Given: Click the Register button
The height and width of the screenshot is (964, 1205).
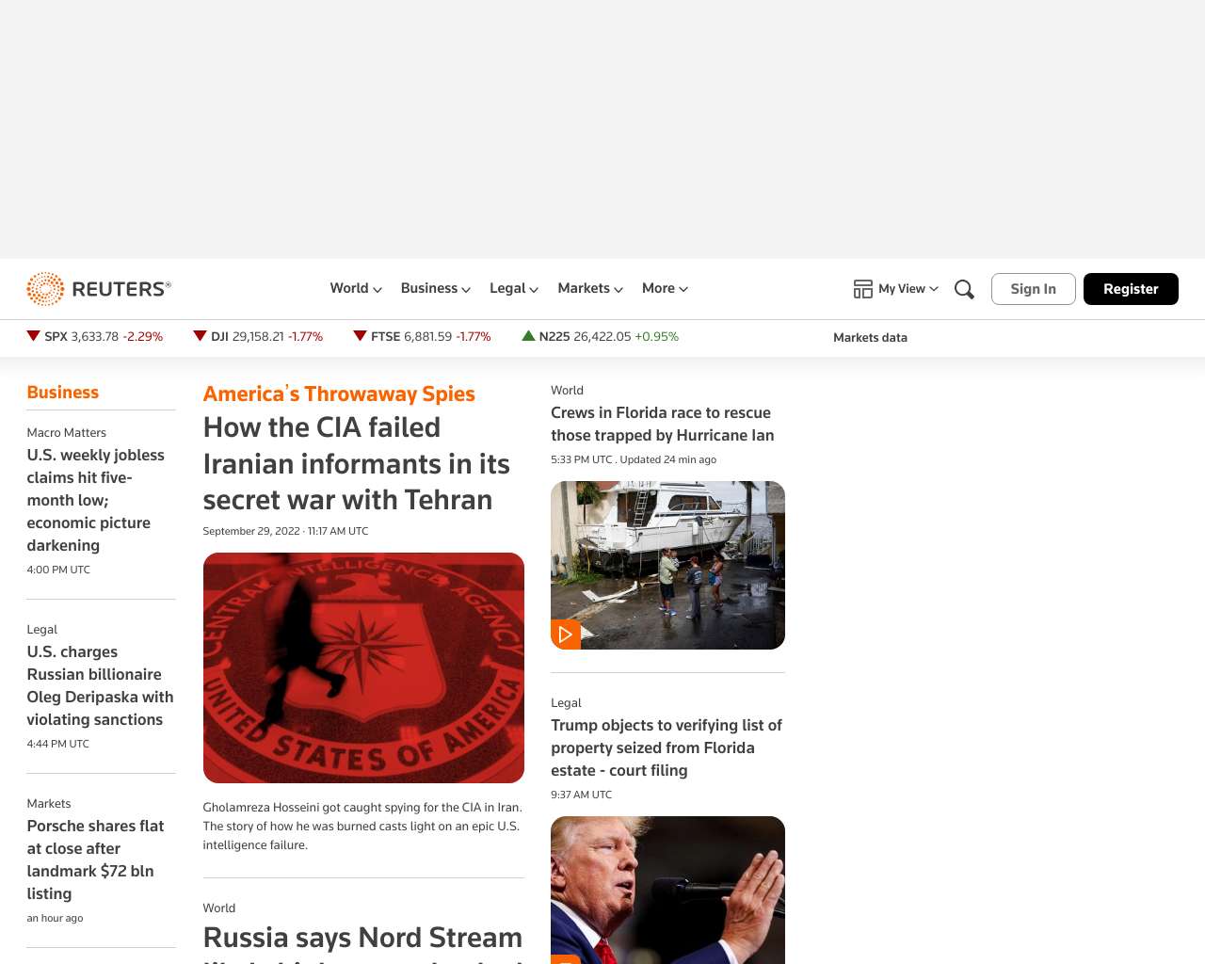Looking at the screenshot, I should click(x=1131, y=289).
